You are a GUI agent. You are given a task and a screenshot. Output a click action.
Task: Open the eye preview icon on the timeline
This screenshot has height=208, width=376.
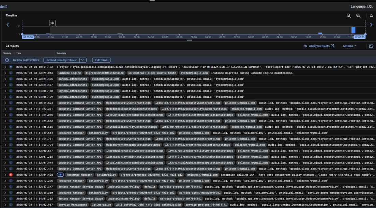(52, 23)
